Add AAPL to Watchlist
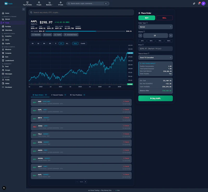 click(36, 35)
